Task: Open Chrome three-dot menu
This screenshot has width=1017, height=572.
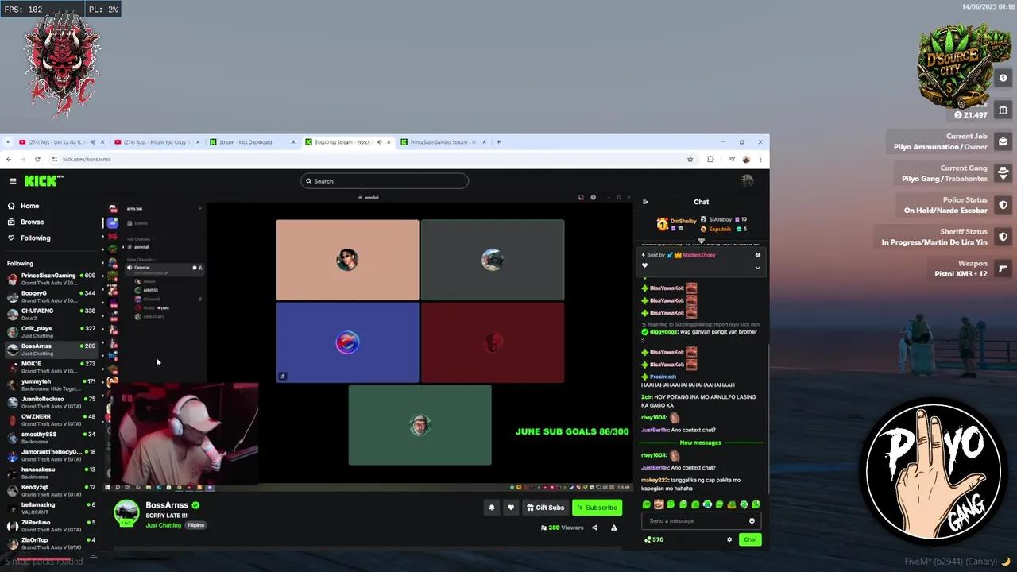Action: coord(760,159)
